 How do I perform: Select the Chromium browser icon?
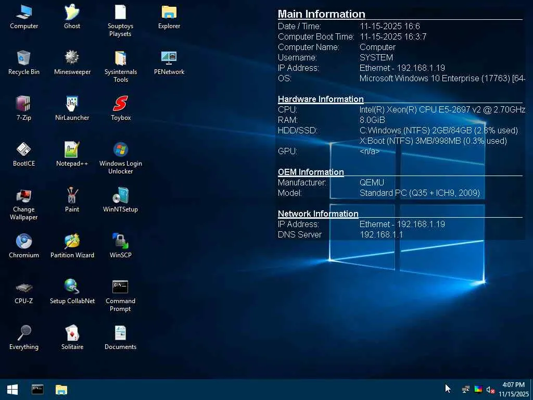click(x=24, y=246)
